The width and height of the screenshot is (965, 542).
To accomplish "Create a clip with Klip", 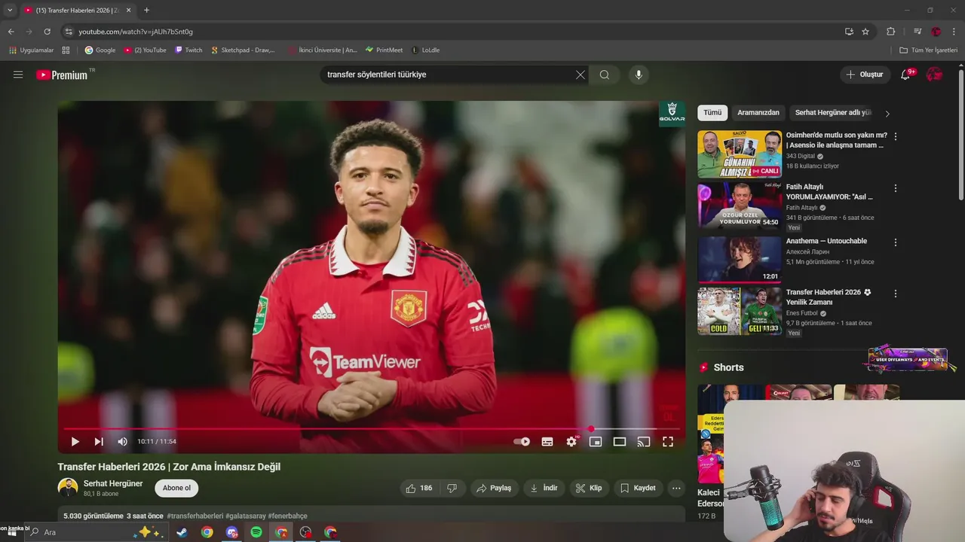I will point(589,488).
